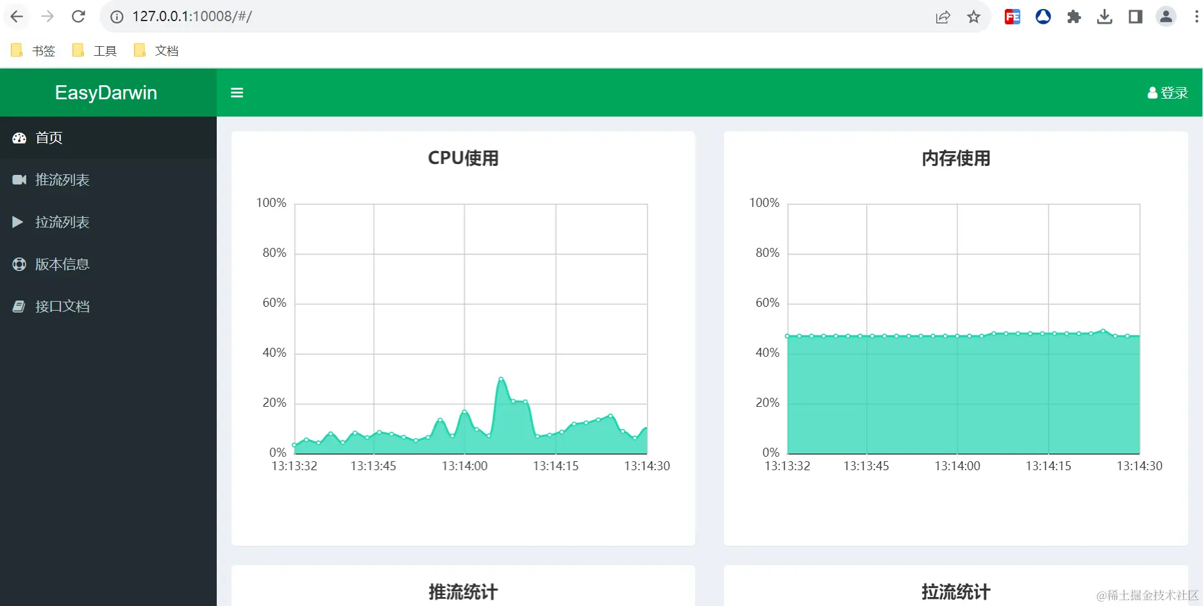
Task: Open the blue circular extension icon
Action: point(1043,17)
